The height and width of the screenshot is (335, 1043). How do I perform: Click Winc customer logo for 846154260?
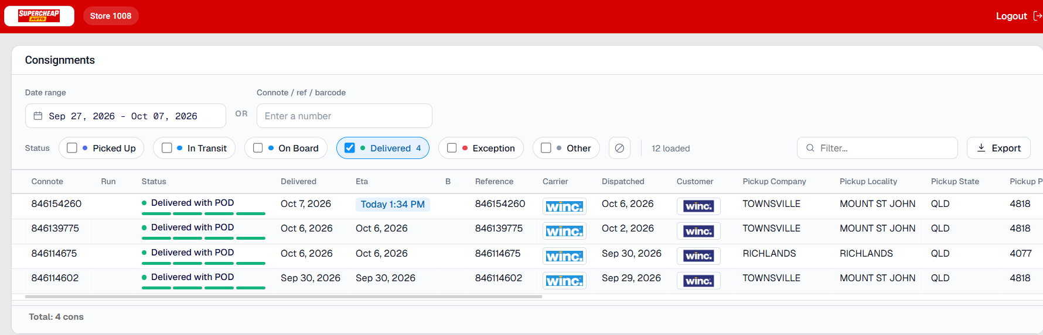pos(698,206)
